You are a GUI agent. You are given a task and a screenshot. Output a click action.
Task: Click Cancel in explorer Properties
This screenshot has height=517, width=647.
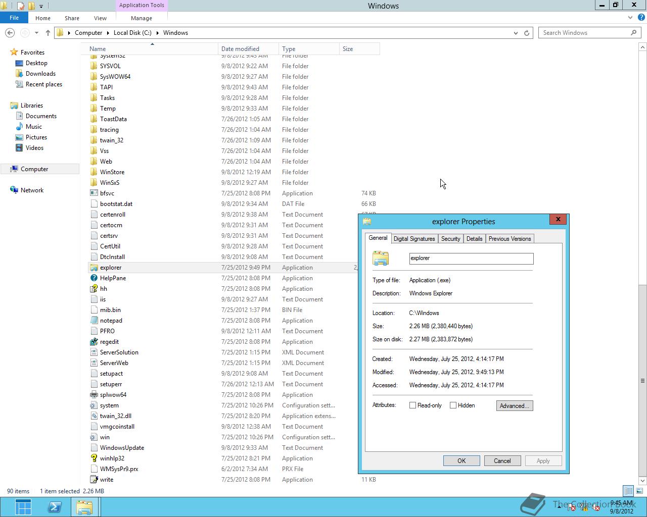click(502, 461)
